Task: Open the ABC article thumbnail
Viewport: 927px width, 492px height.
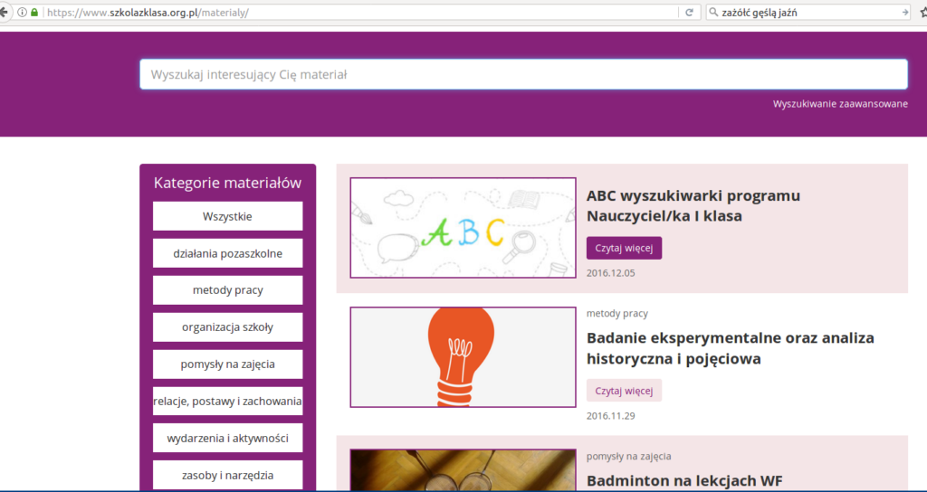Action: (463, 227)
